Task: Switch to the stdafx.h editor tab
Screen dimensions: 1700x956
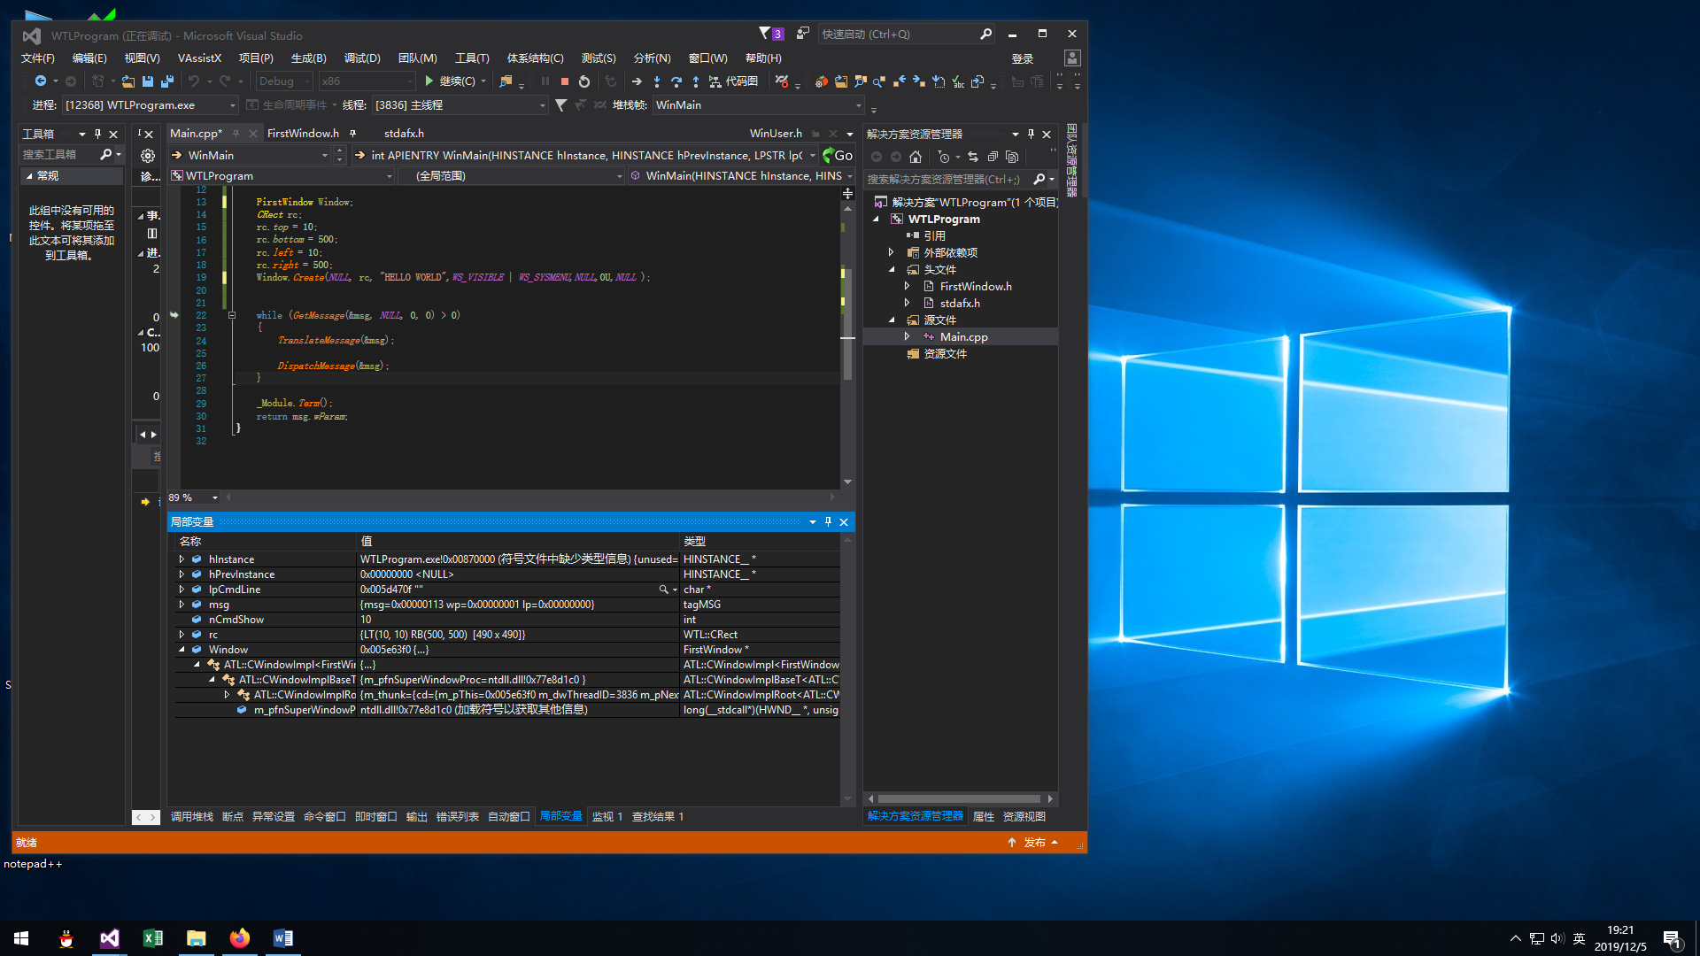Action: pyautogui.click(x=404, y=134)
